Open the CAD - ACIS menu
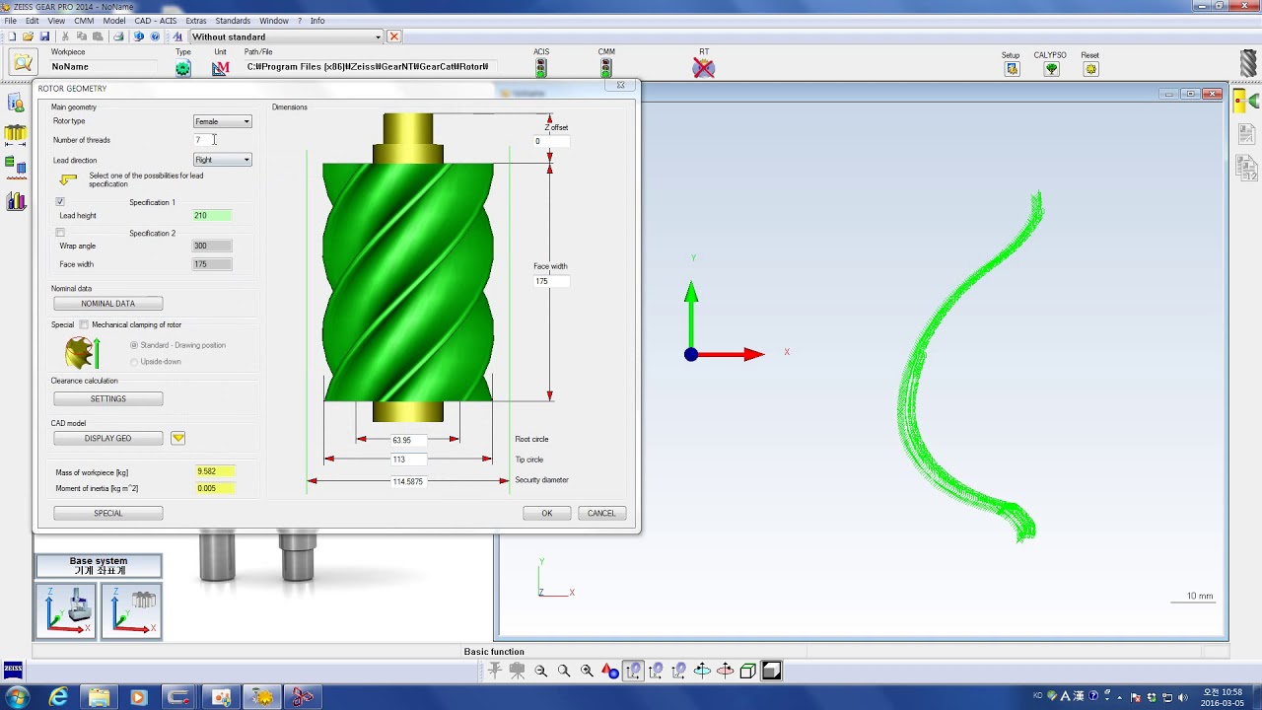1262x710 pixels. (156, 21)
